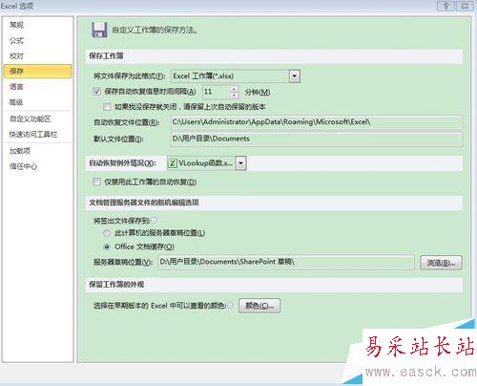Click the floppy disk save icon
The width and height of the screenshot is (477, 386).
pyautogui.click(x=99, y=30)
